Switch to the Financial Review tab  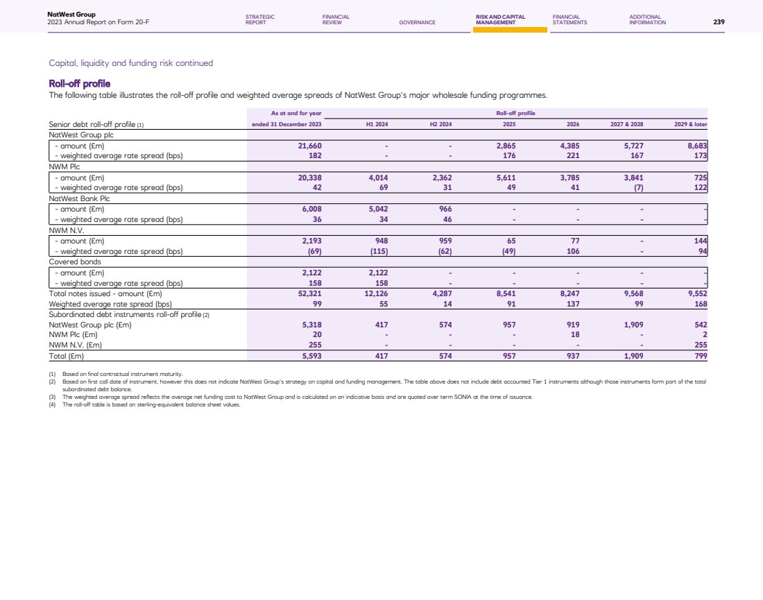(x=336, y=19)
